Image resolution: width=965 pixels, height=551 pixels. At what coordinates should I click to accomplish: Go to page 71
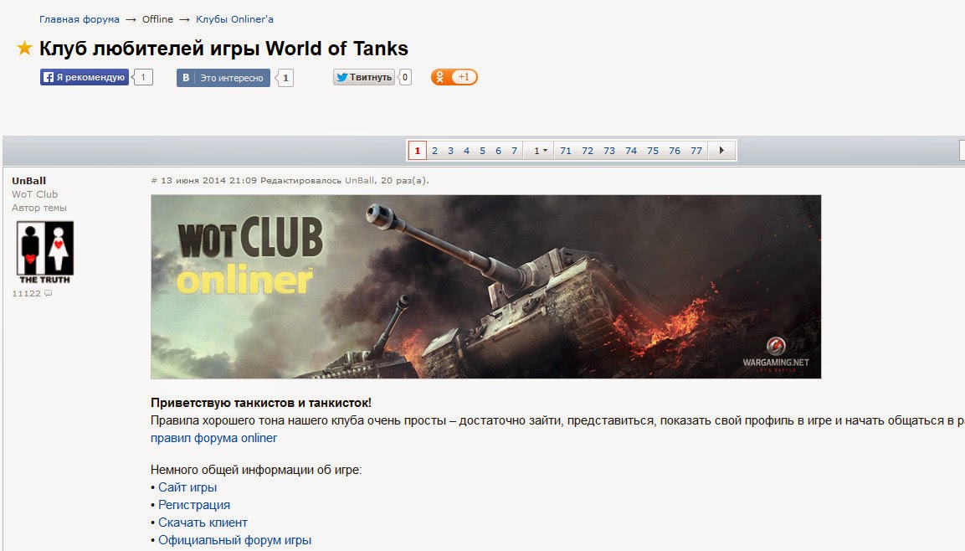[566, 150]
